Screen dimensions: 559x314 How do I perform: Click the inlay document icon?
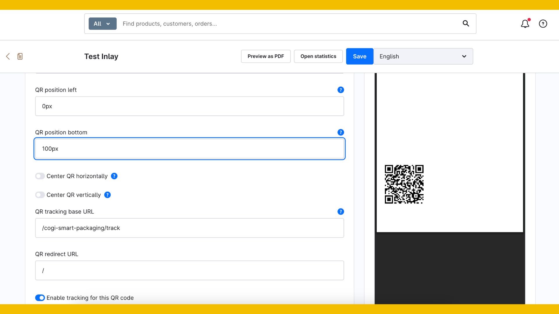point(20,56)
